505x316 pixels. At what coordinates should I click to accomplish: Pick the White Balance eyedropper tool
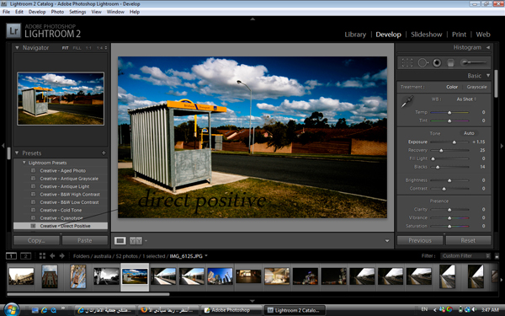(407, 102)
